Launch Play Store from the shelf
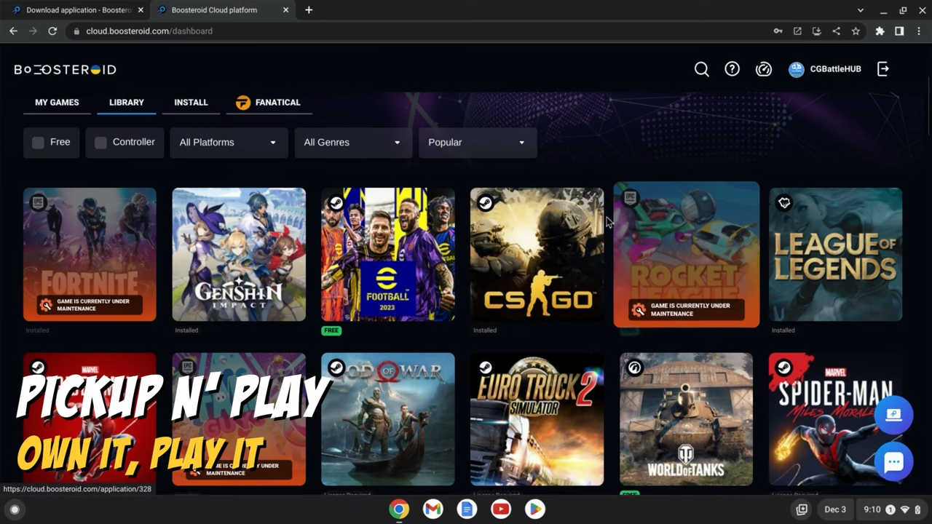 [x=535, y=509]
